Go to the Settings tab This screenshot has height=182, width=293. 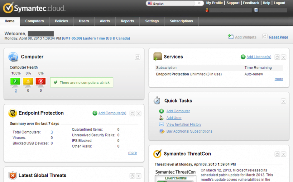152,21
